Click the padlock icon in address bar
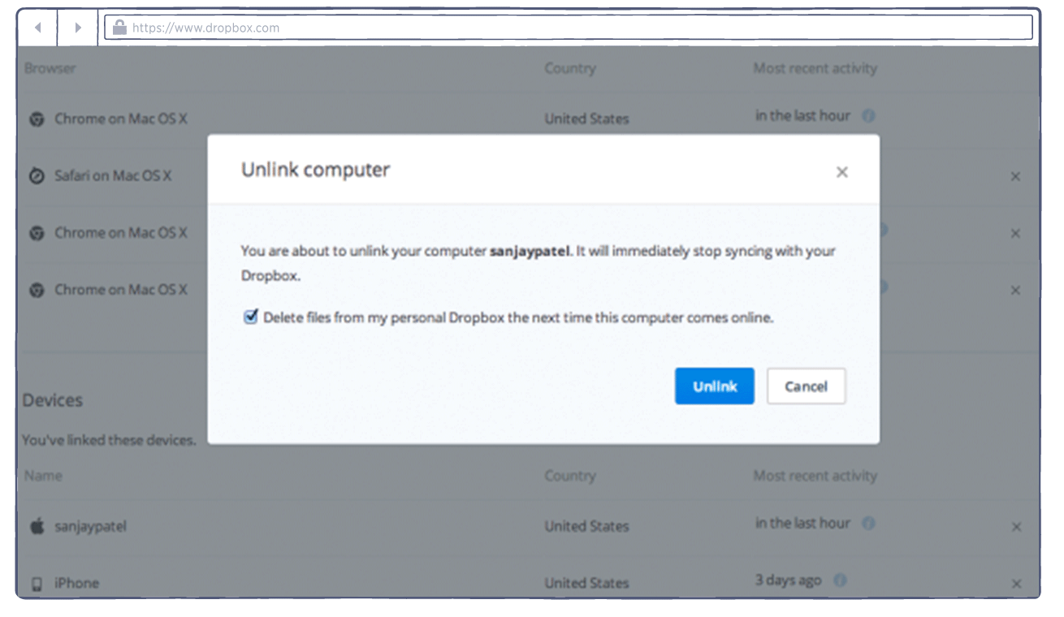This screenshot has height=617, width=1064. pos(119,28)
